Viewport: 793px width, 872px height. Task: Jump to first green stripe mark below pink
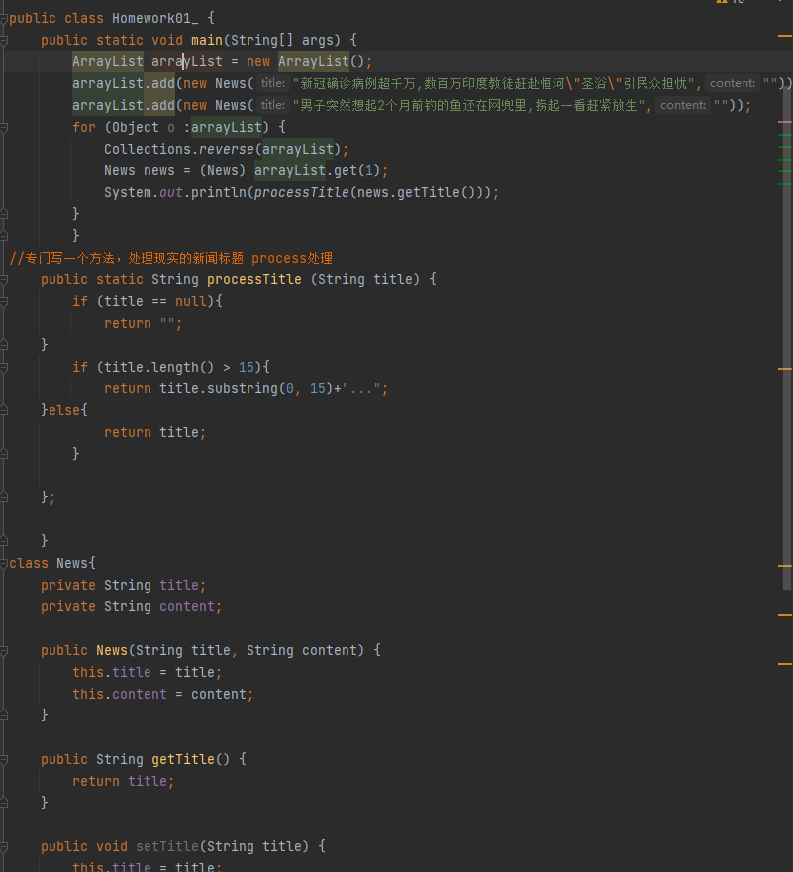tap(785, 135)
